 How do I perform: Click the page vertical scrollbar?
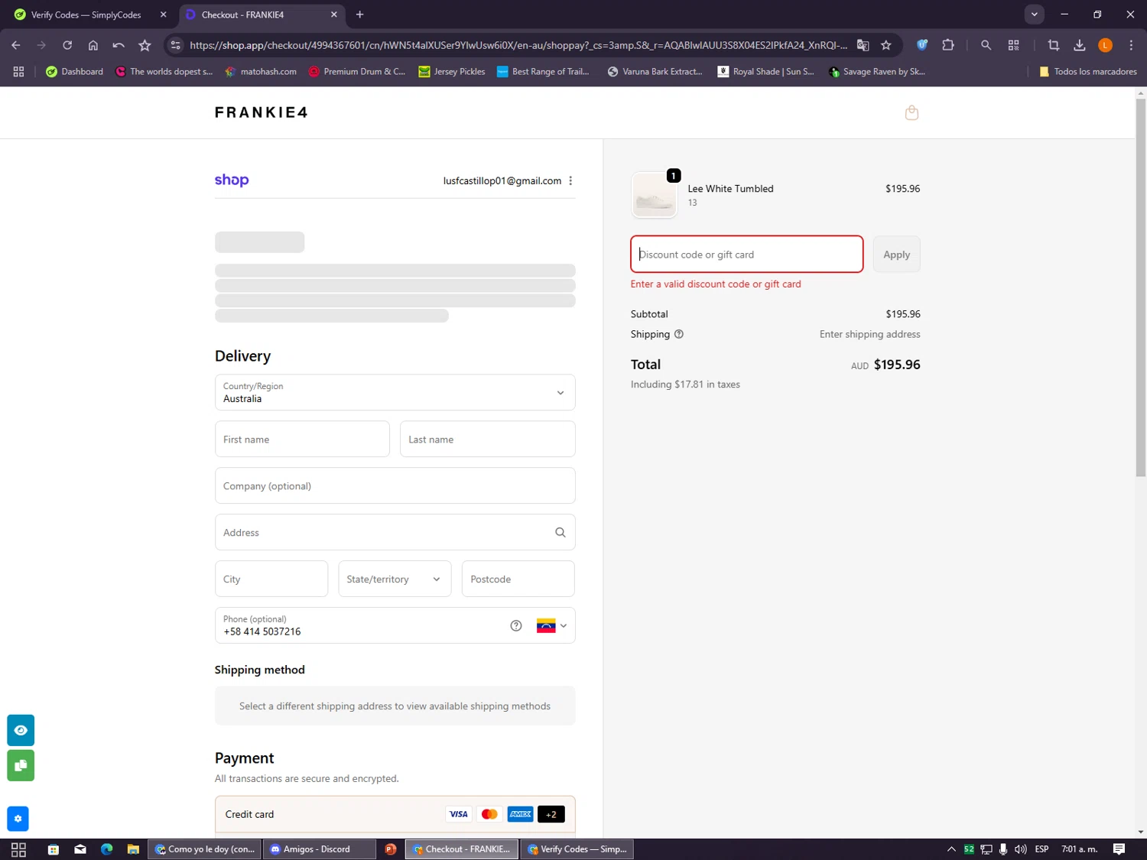1141,287
